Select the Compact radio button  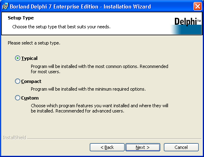coord(17,81)
